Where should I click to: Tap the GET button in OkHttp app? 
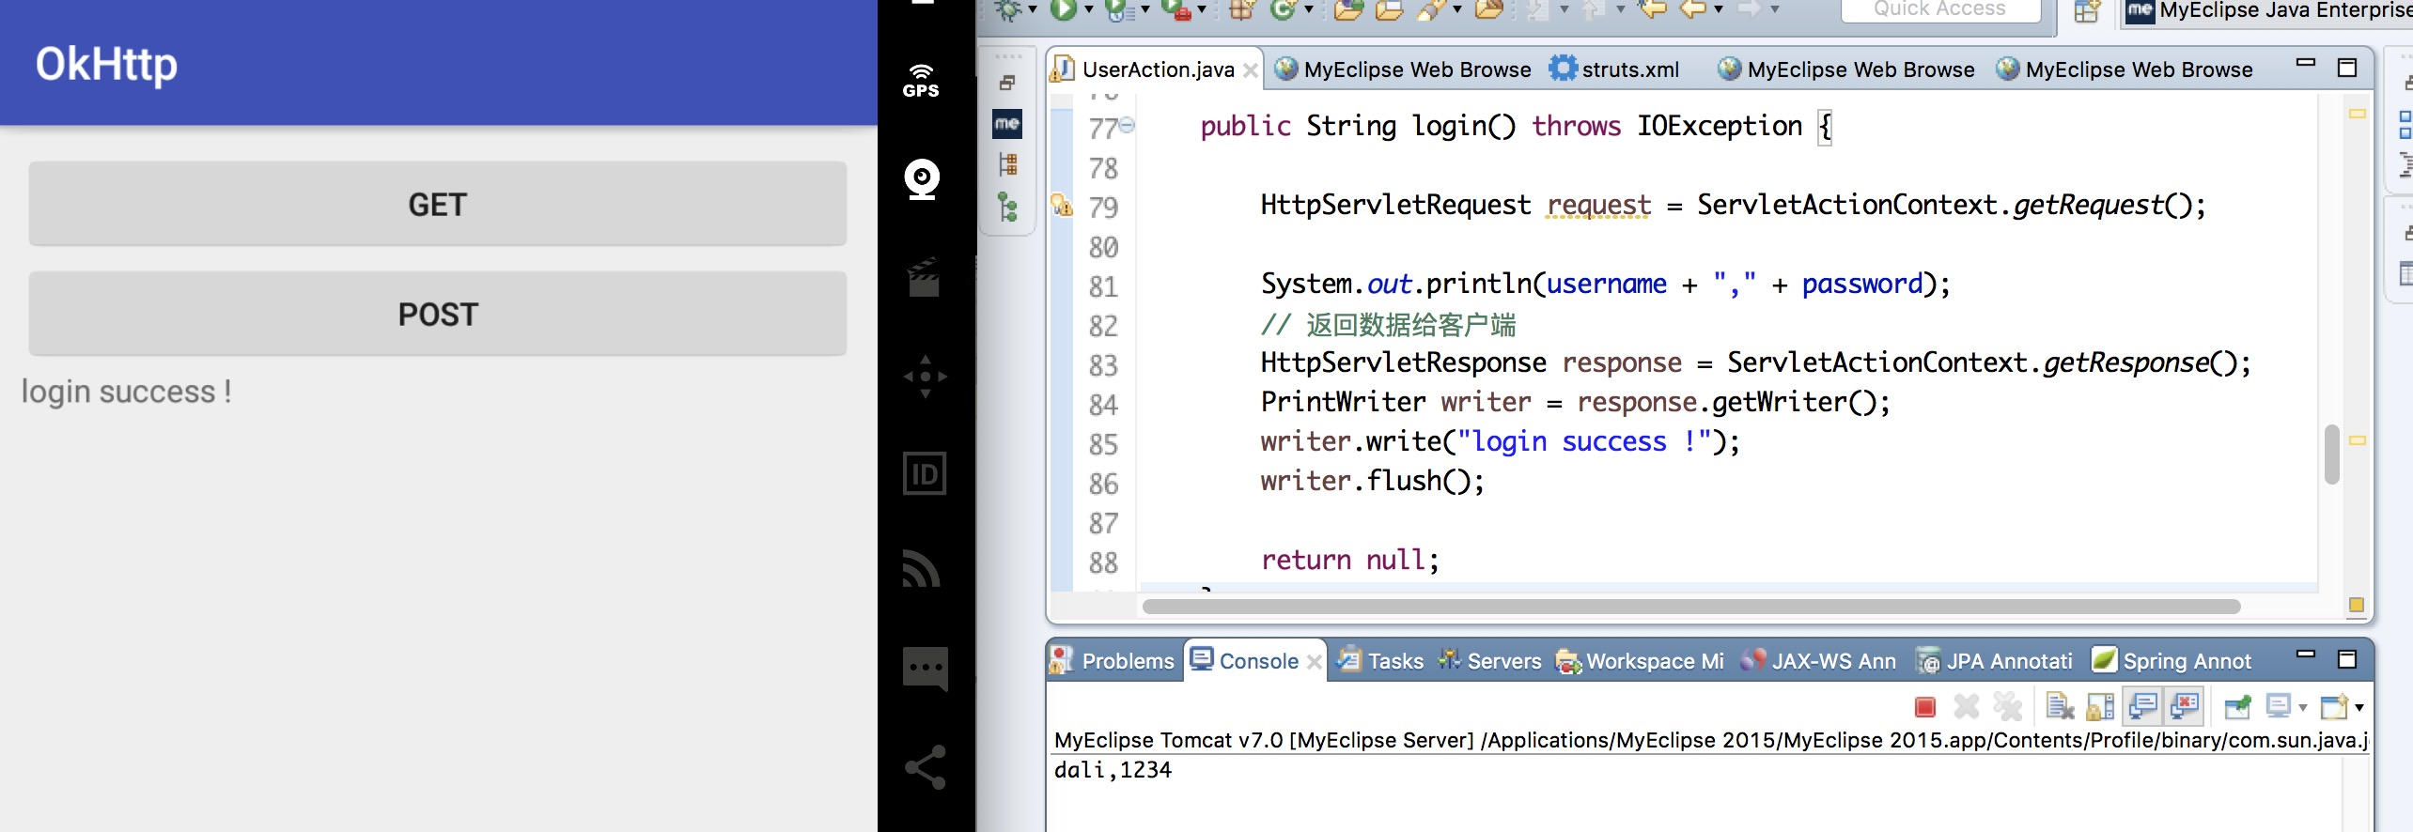pyautogui.click(x=437, y=204)
